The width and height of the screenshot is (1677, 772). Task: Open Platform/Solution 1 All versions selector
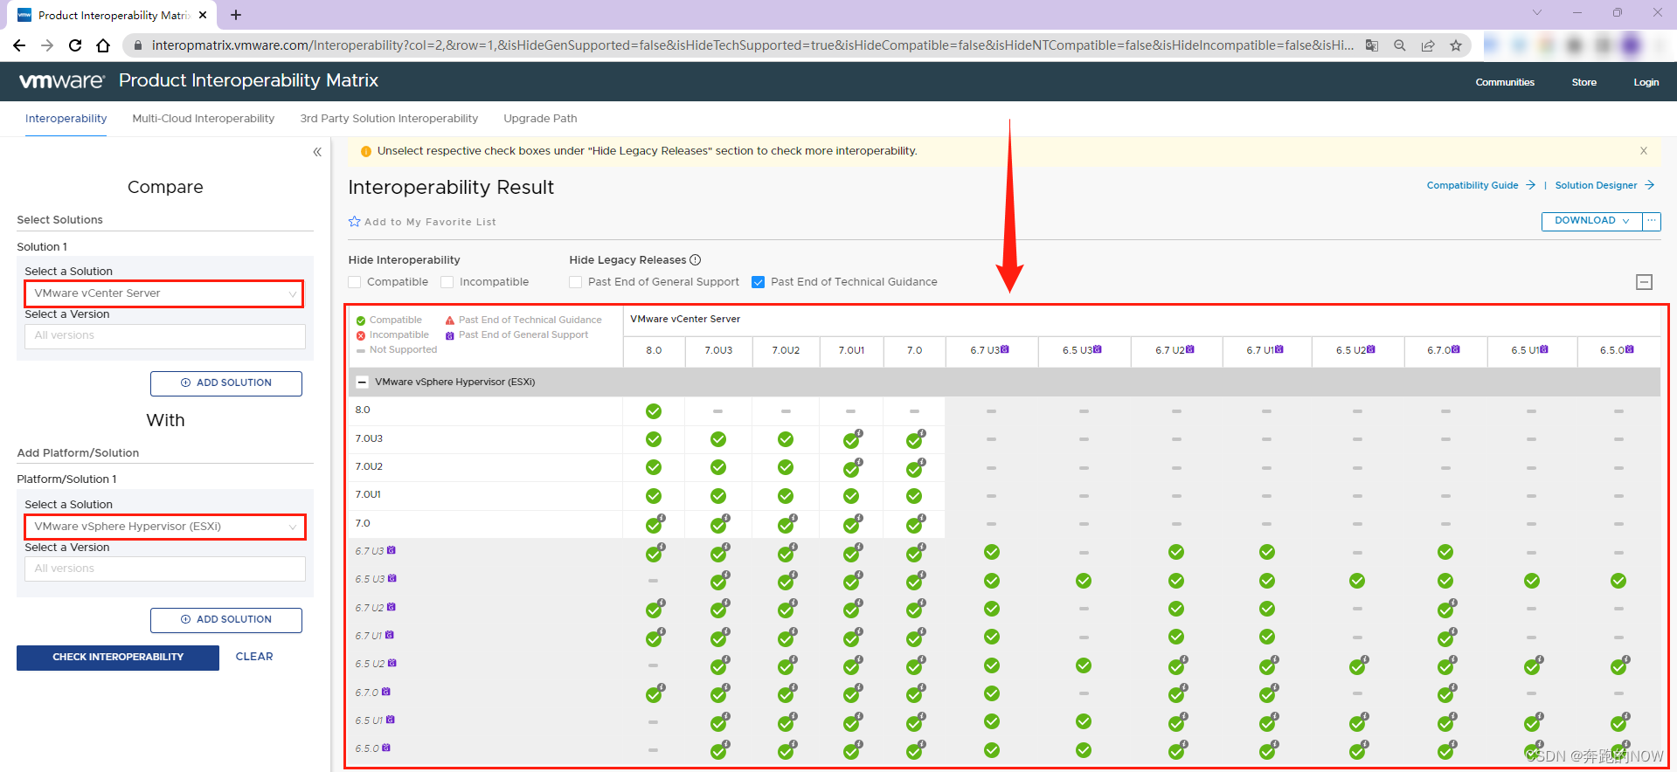(x=165, y=569)
